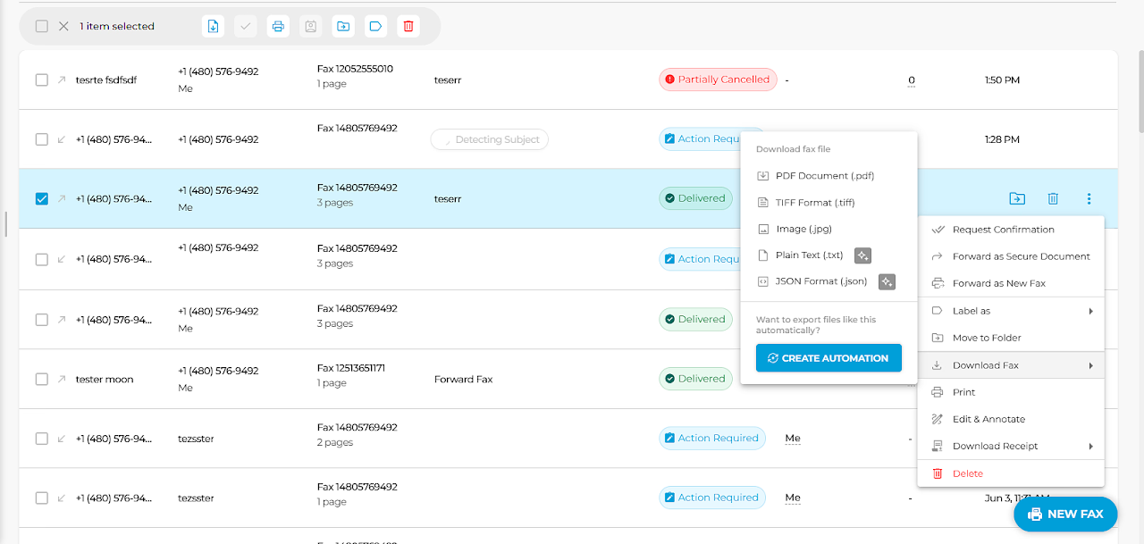Uncheck the selected Delivered fax with subject teserr

(x=41, y=198)
